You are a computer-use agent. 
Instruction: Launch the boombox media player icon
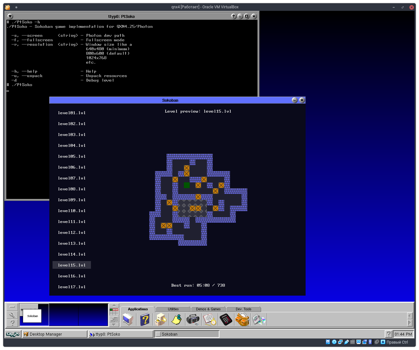click(193, 319)
